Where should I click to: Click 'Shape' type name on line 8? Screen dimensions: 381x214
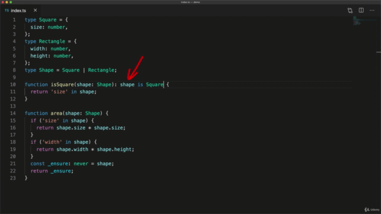coord(46,70)
